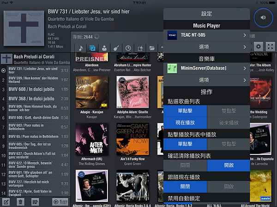Click Bach Preludi ai Corali playlist header thumbnail
277x207 pixels.
click(6, 59)
